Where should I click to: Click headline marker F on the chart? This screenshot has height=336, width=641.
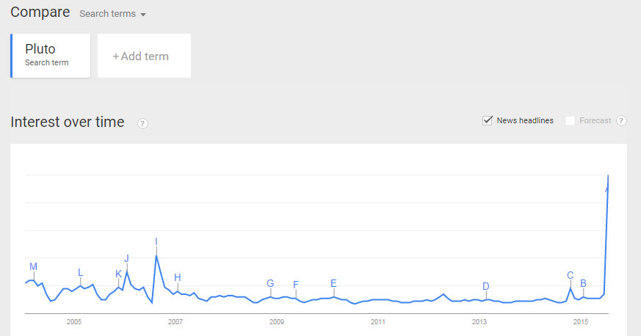coord(296,285)
